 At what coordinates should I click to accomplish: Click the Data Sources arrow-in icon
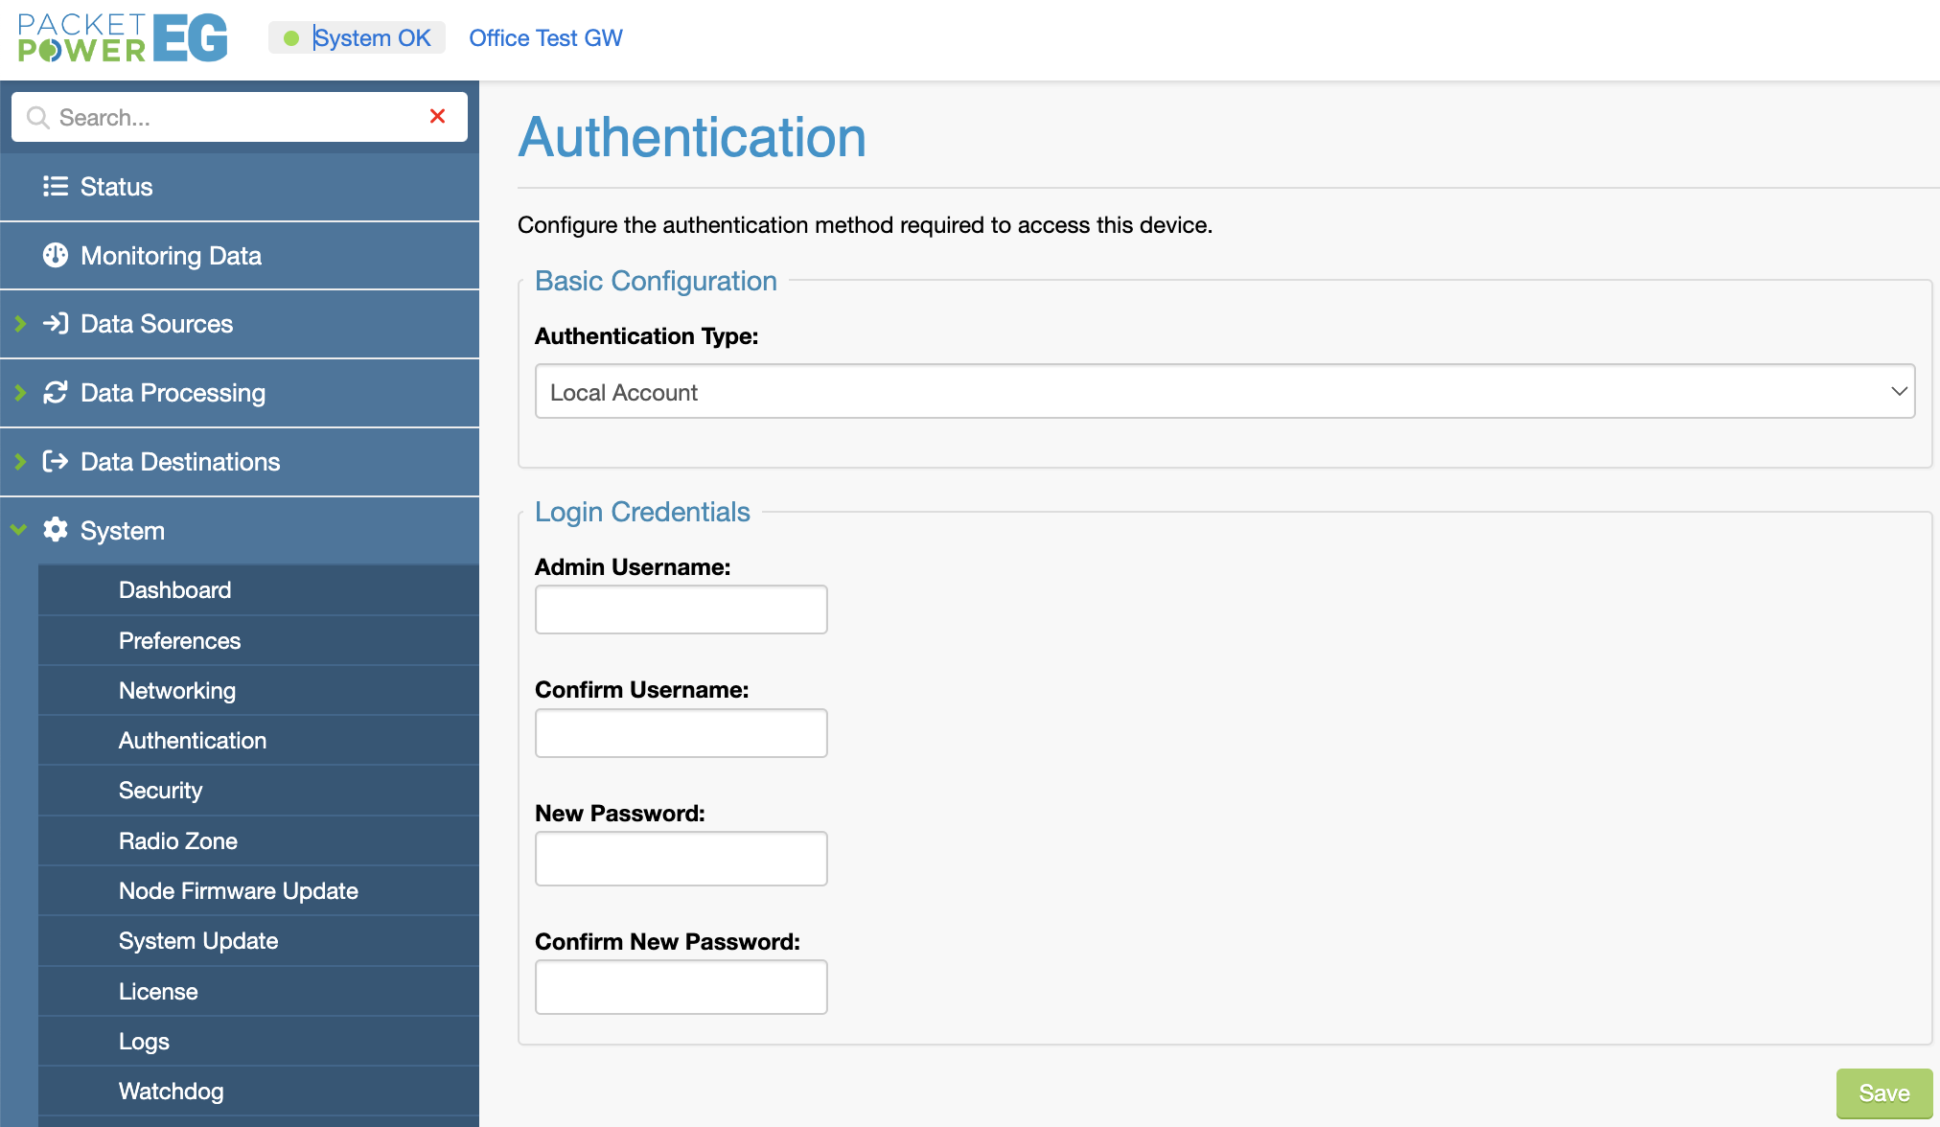click(56, 324)
